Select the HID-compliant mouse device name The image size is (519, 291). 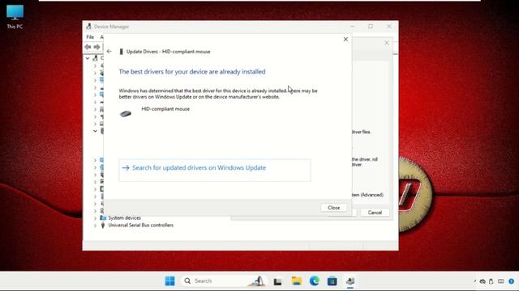tap(165, 109)
